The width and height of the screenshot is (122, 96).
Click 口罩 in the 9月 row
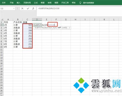point(18,47)
